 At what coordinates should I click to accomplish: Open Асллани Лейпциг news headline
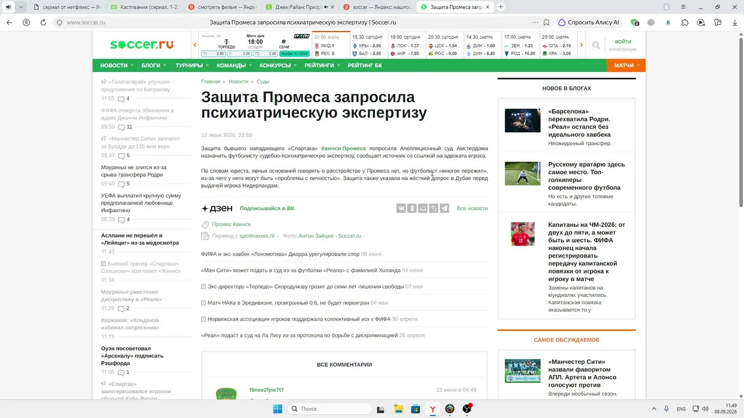click(x=140, y=239)
